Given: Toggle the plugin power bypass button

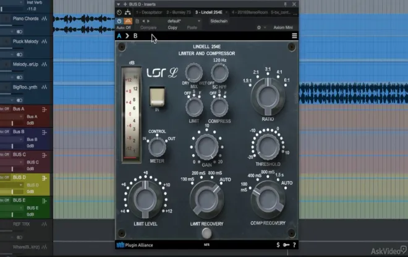Looking at the screenshot, I should click(x=119, y=21).
